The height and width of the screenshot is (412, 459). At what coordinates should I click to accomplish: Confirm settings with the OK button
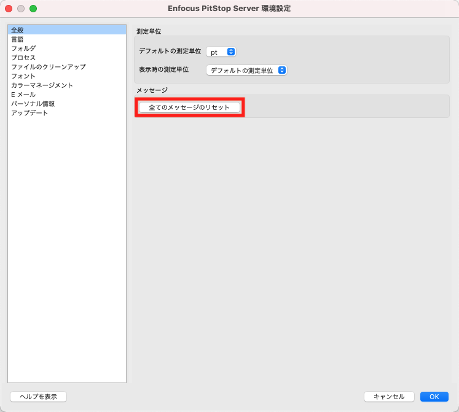click(434, 397)
